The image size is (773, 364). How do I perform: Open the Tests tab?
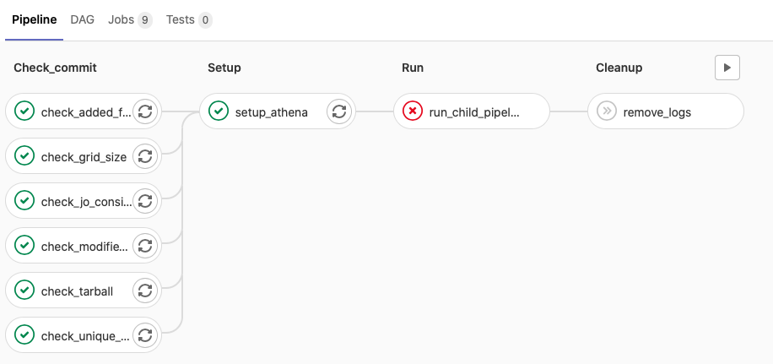[x=189, y=19]
